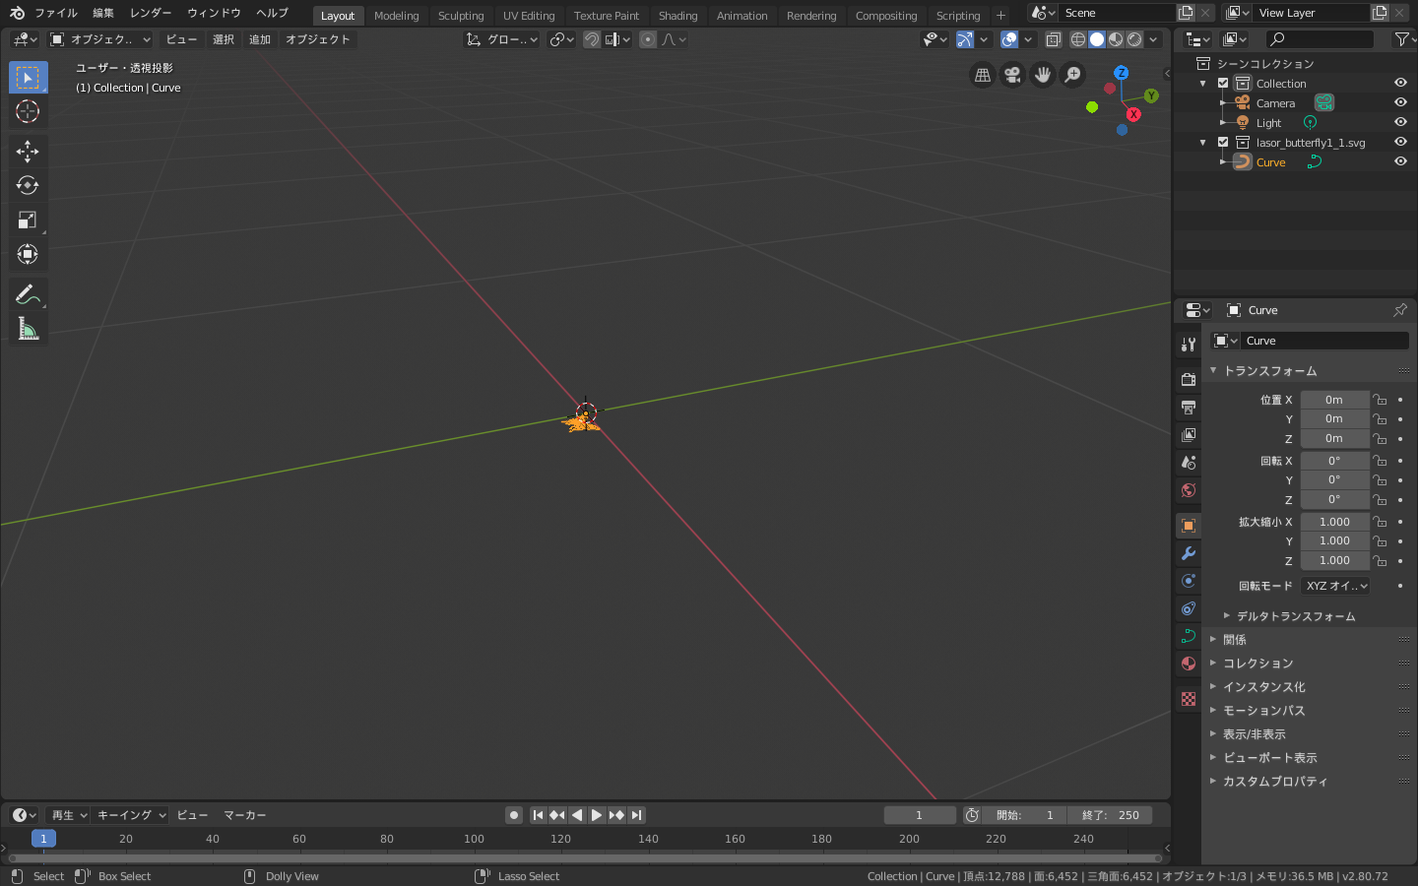Viewport: 1418px width, 886px height.
Task: Hide the Light object
Action: click(1400, 122)
